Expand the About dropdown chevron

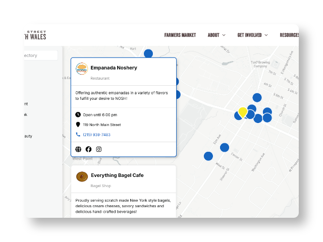[x=224, y=35]
